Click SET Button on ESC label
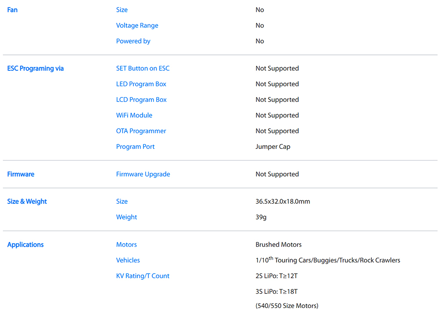 click(x=143, y=69)
